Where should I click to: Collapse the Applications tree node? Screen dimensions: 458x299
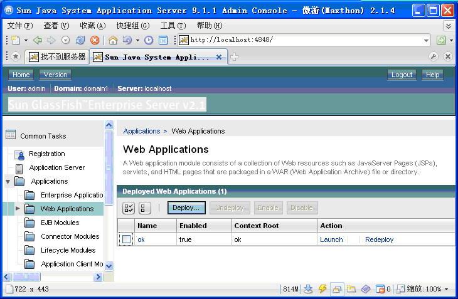click(8, 182)
